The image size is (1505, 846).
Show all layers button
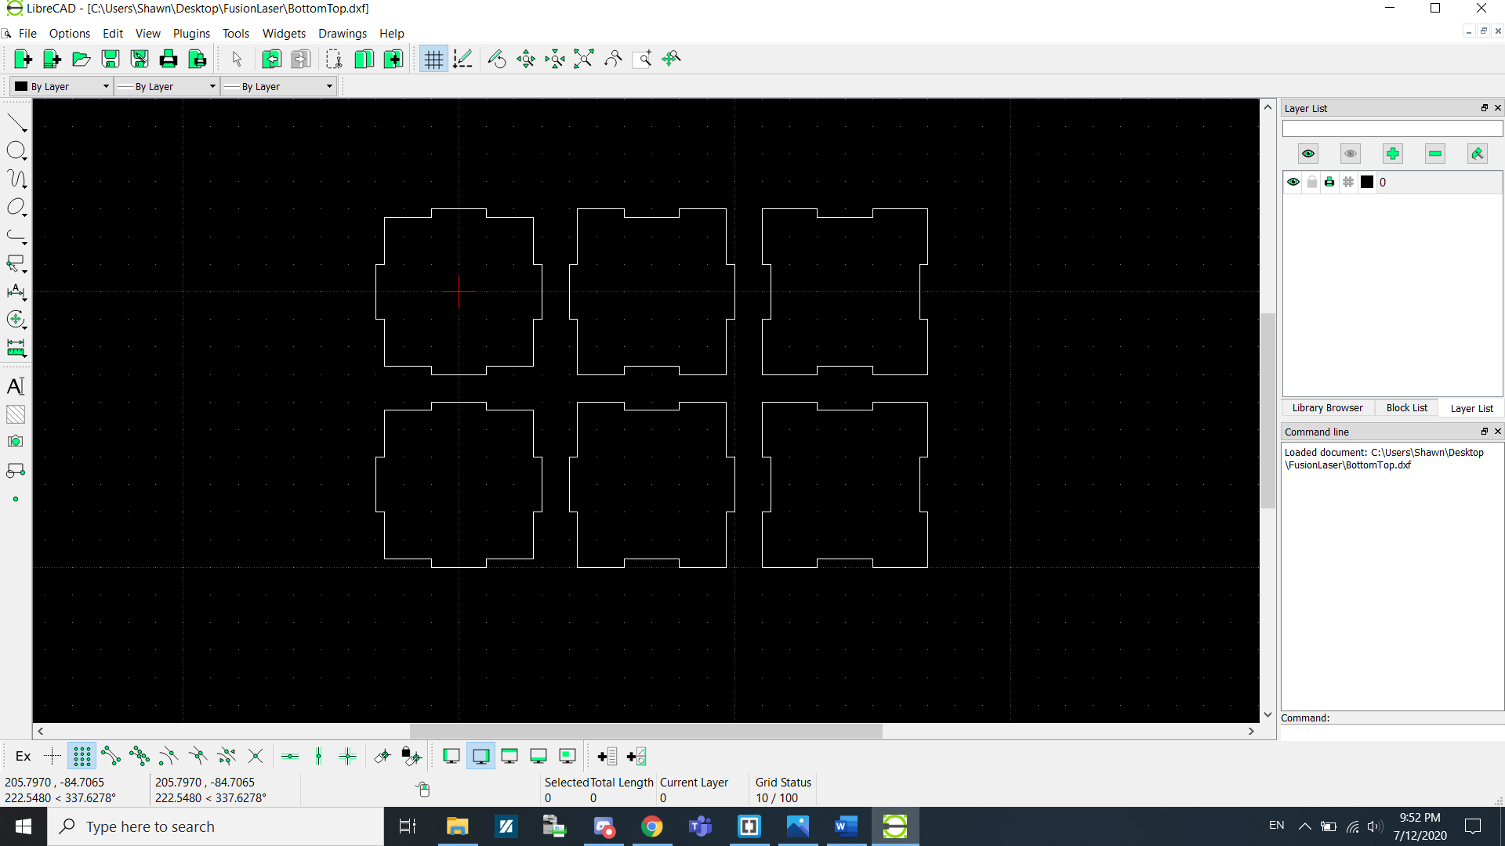1308,154
